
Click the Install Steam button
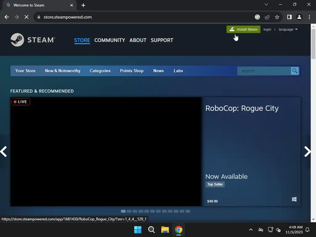tap(243, 29)
